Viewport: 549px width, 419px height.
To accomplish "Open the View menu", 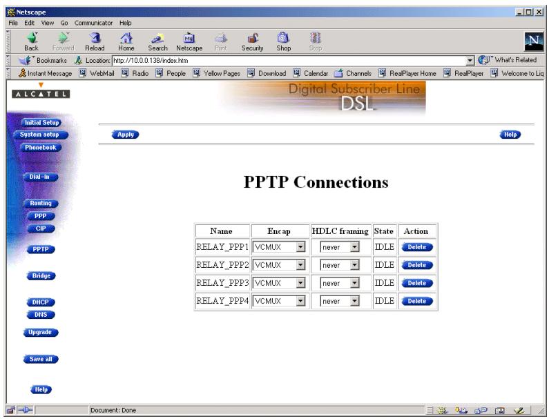I will coord(48,23).
